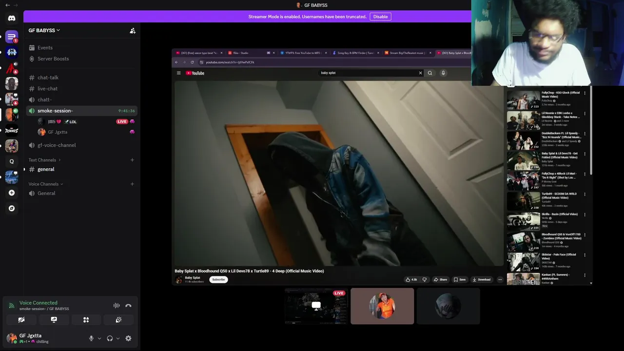624x351 pixels.
Task: Open microphone input options dropdown
Action: 99,338
